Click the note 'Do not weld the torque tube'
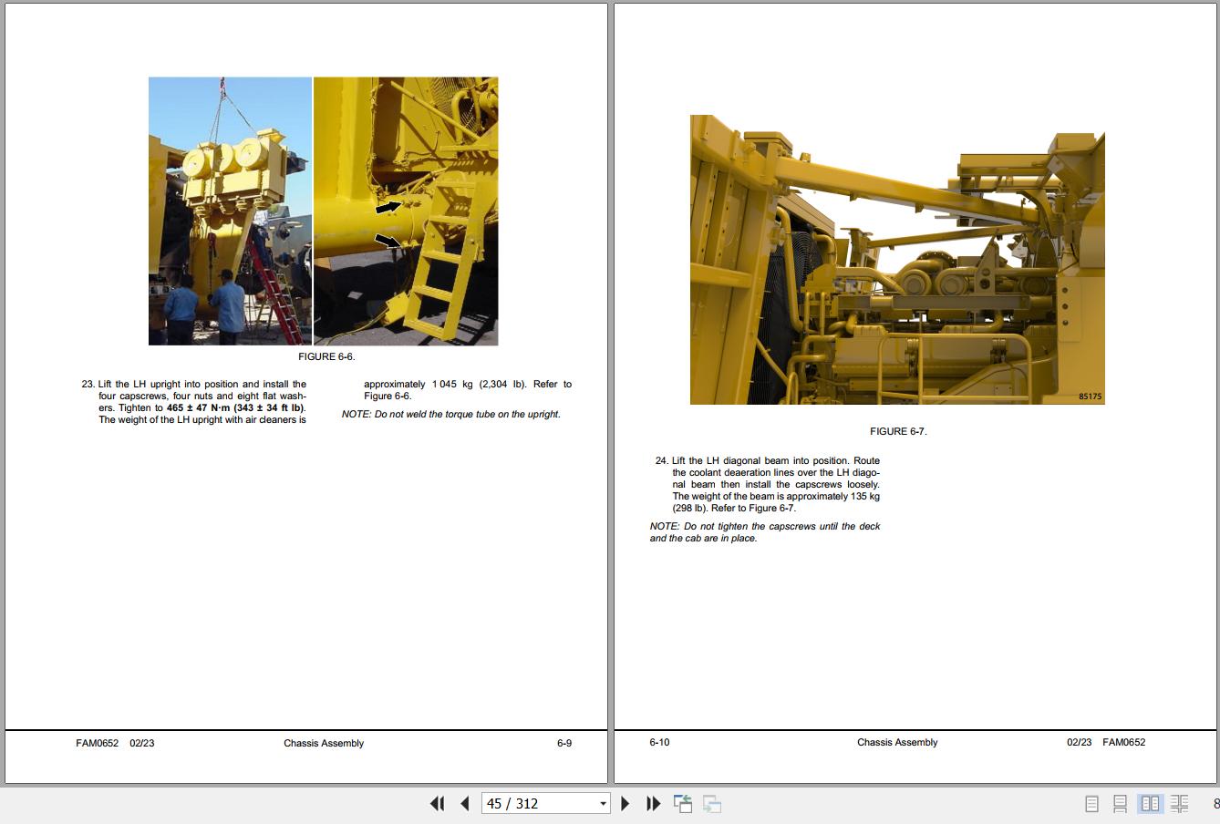1220x824 pixels. click(451, 414)
